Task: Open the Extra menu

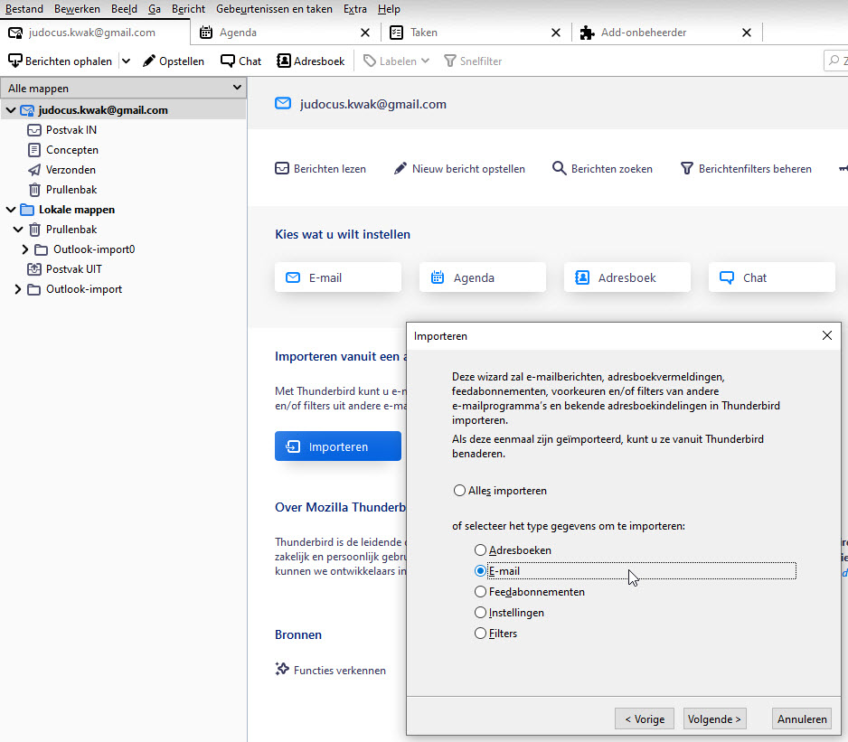Action: pyautogui.click(x=354, y=9)
